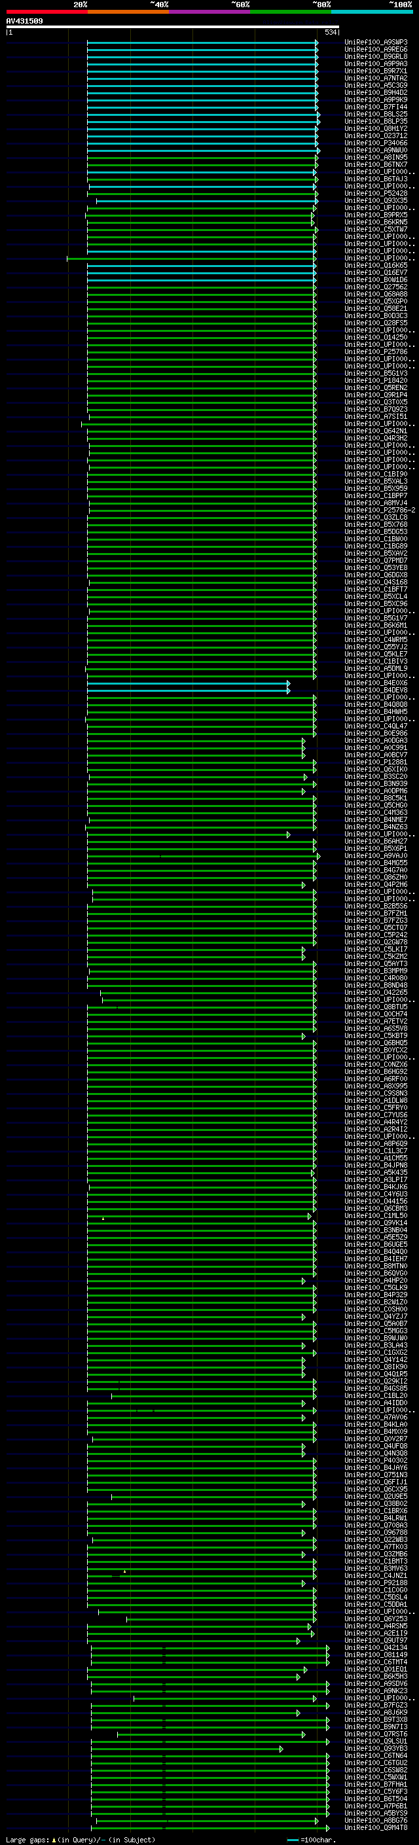Viewport: 419px width, 1845px height.
Task: Open hit UniRef100_A9P9A3
Action: [x=376, y=63]
